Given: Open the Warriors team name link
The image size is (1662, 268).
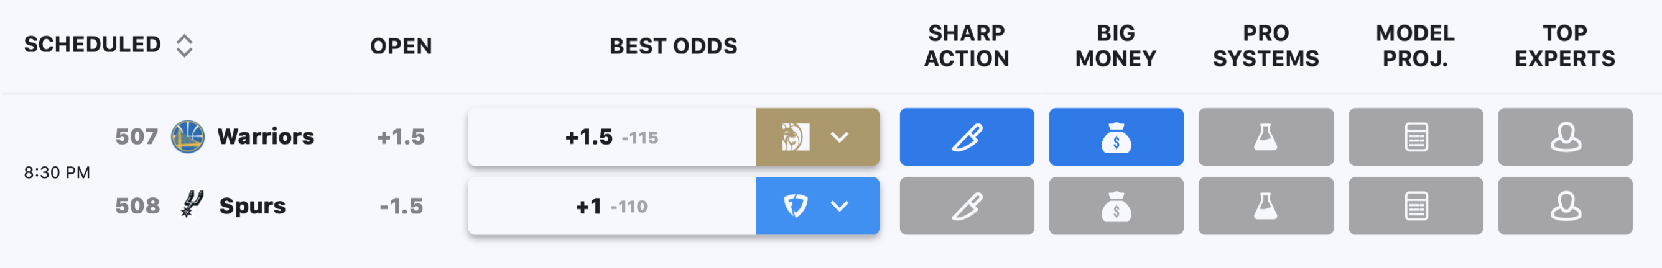Looking at the screenshot, I should point(266,136).
